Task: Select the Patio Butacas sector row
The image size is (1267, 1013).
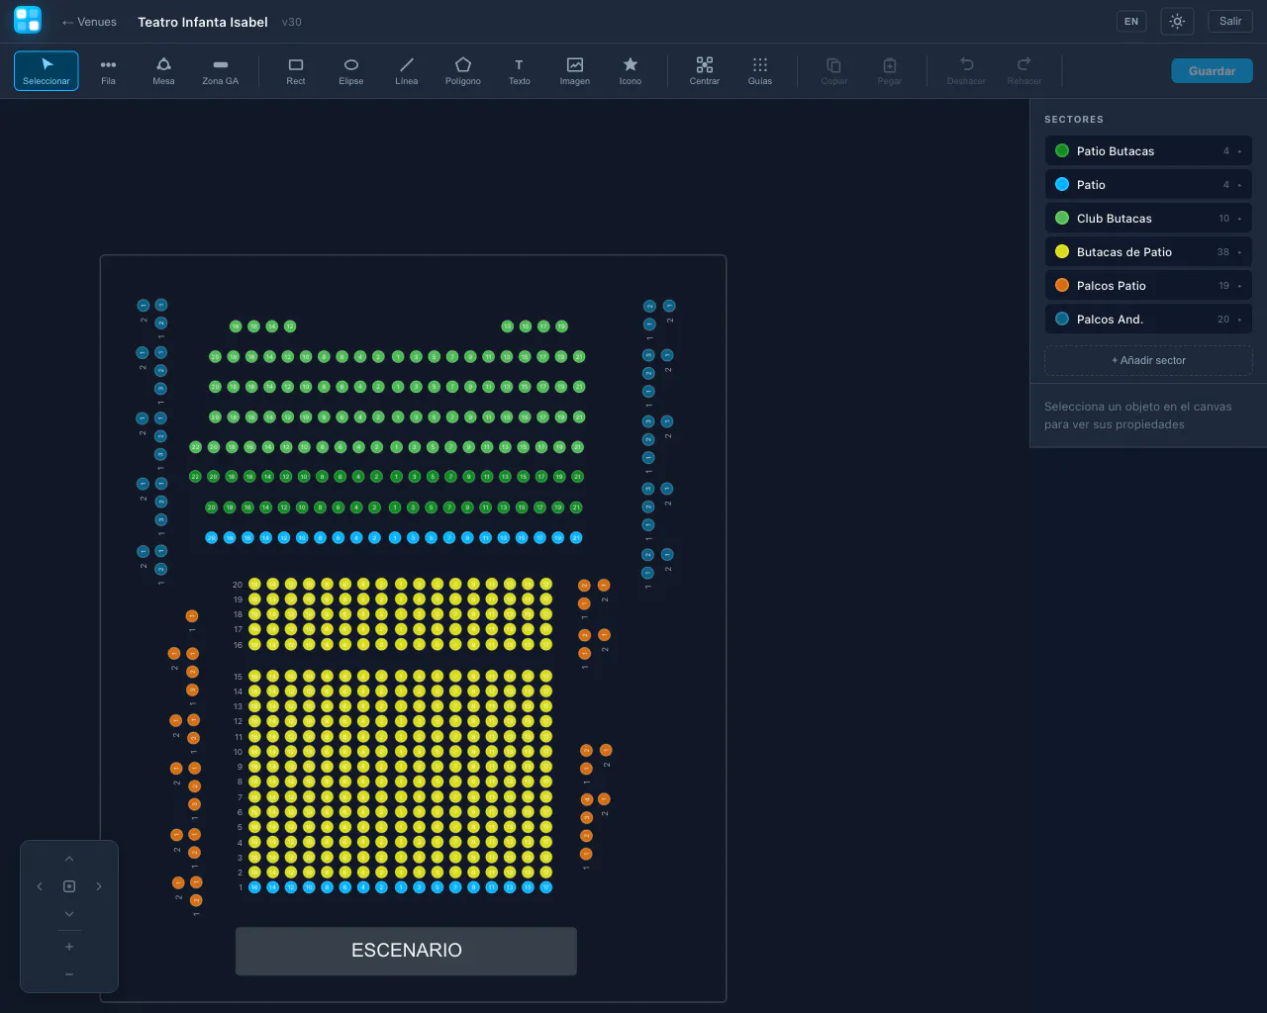Action: pos(1148,151)
